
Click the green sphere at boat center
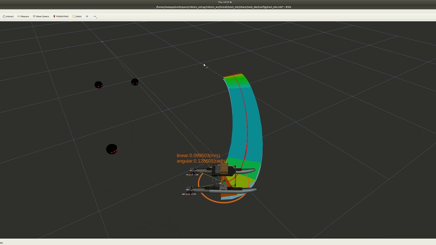[x=224, y=183]
